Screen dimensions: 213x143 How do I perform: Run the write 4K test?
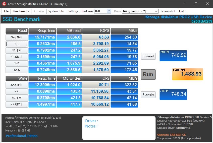click(x=17, y=91)
